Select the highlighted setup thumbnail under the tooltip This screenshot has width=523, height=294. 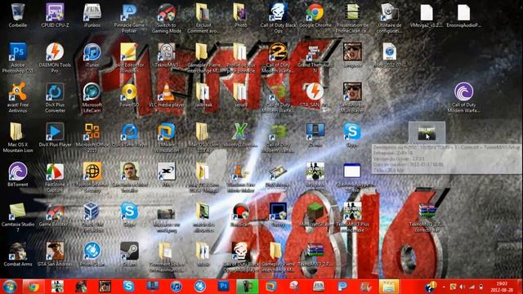[x=427, y=132]
